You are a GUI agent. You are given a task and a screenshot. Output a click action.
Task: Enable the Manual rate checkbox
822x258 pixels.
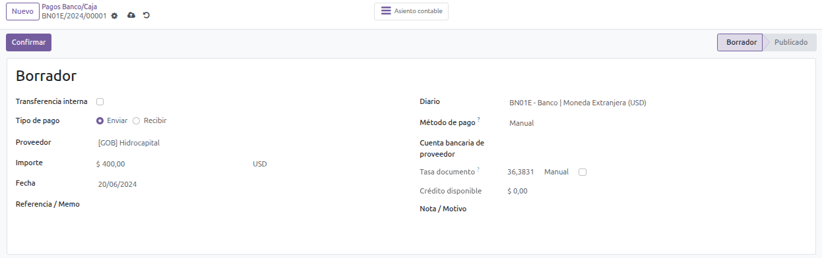(582, 172)
